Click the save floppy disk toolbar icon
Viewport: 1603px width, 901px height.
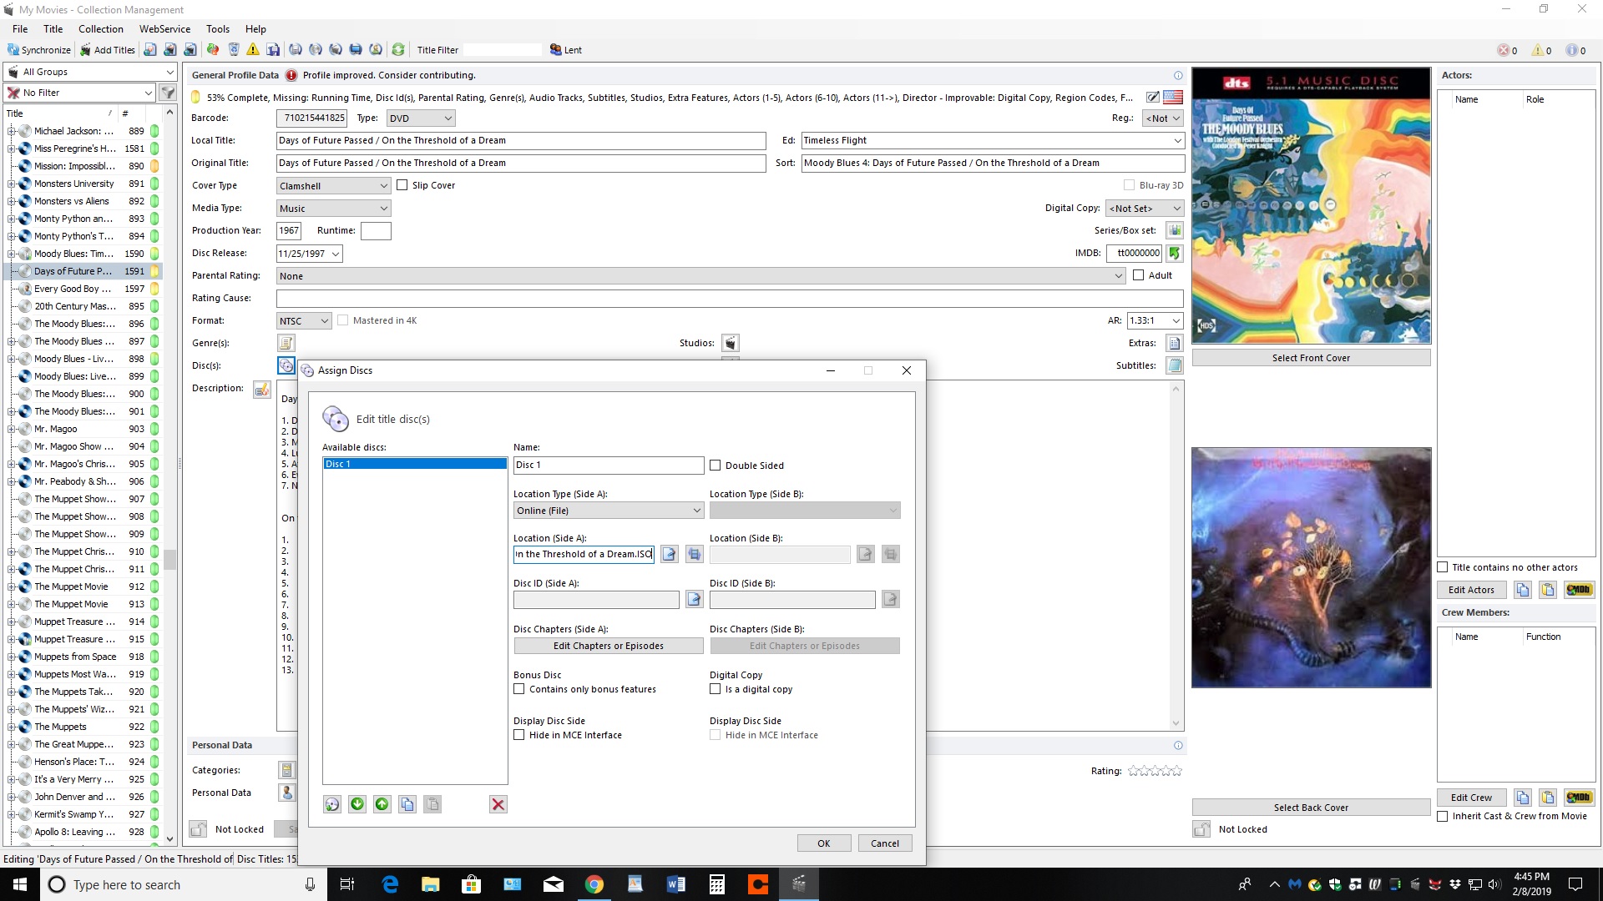[x=273, y=50]
